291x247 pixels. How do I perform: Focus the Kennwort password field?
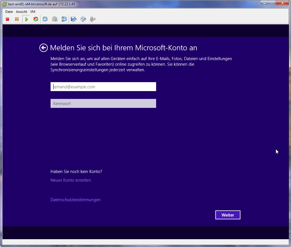click(103, 103)
